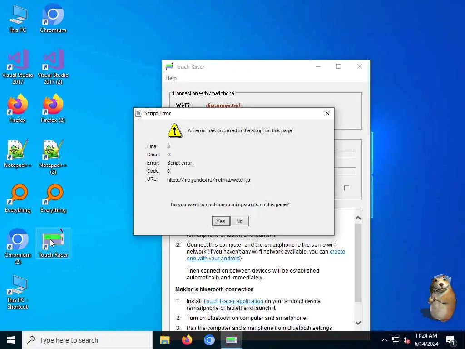Open Chromium from the taskbar

(209, 340)
